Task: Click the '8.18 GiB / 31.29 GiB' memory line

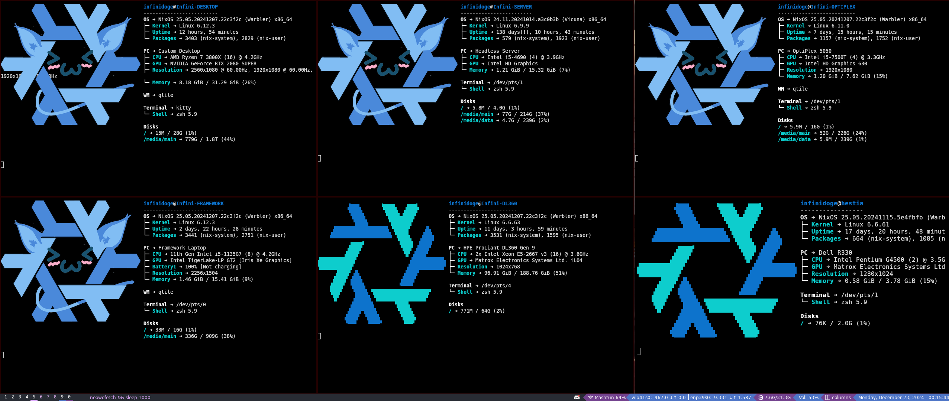Action: pos(204,82)
